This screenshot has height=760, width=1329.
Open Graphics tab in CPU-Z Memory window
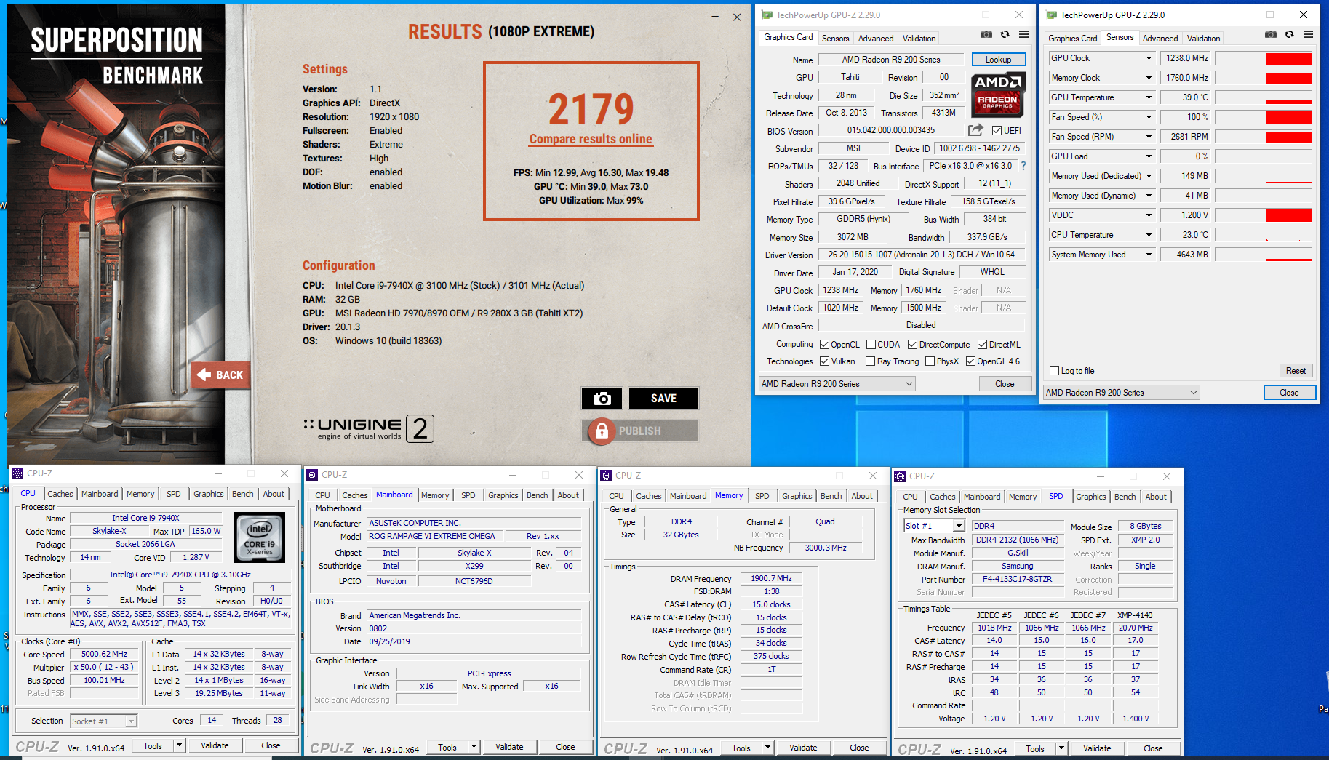(797, 496)
